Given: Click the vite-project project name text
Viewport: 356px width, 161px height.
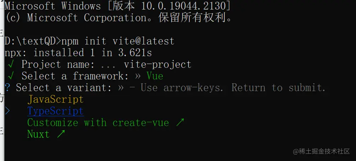Looking at the screenshot, I should pos(157,64).
